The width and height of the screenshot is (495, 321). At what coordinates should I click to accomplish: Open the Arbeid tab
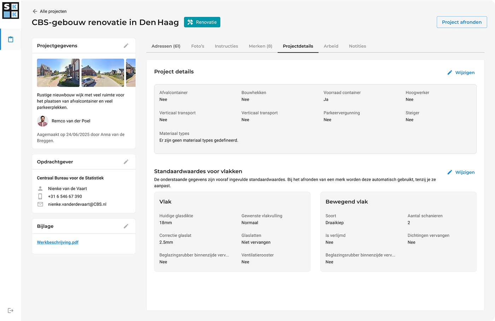331,46
